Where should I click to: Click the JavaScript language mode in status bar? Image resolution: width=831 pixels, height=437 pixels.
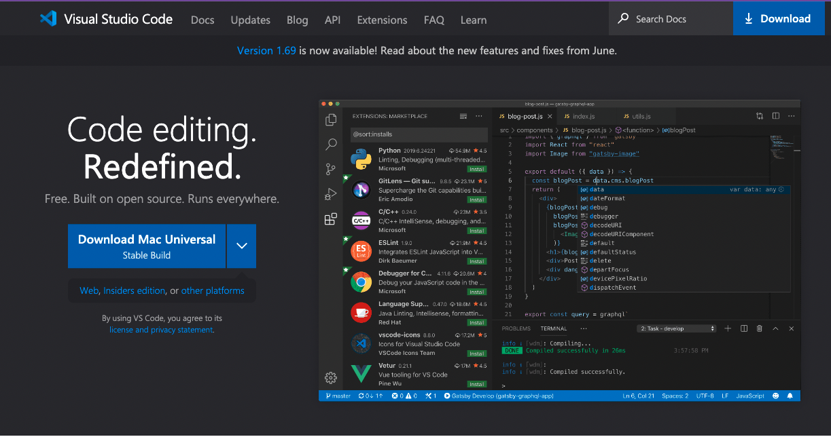coord(751,396)
